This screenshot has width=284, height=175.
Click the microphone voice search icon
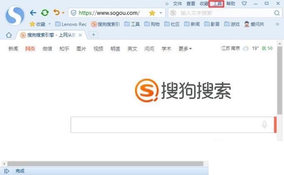[x=264, y=125]
